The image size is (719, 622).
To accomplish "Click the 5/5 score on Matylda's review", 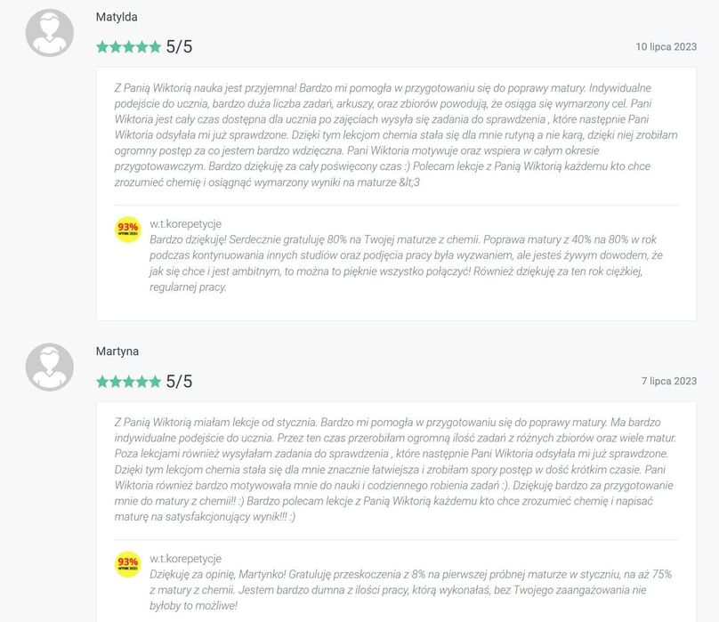I will pos(179,47).
